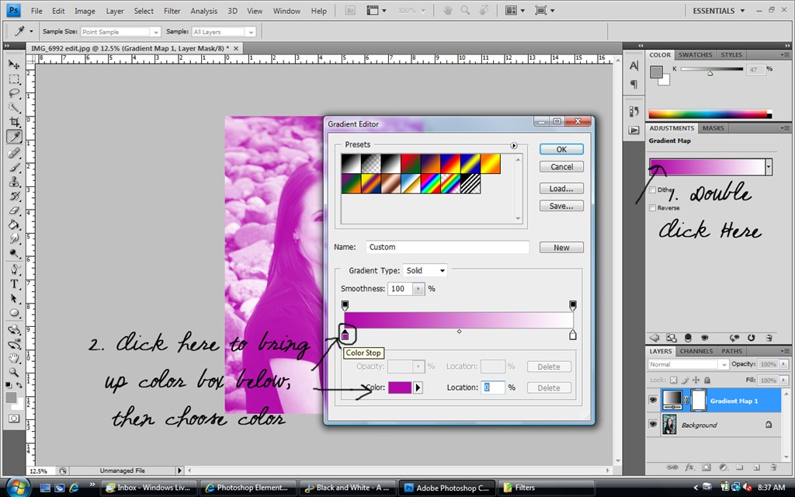Hide the Background layer with eye icon
This screenshot has width=795, height=497.
(x=653, y=425)
